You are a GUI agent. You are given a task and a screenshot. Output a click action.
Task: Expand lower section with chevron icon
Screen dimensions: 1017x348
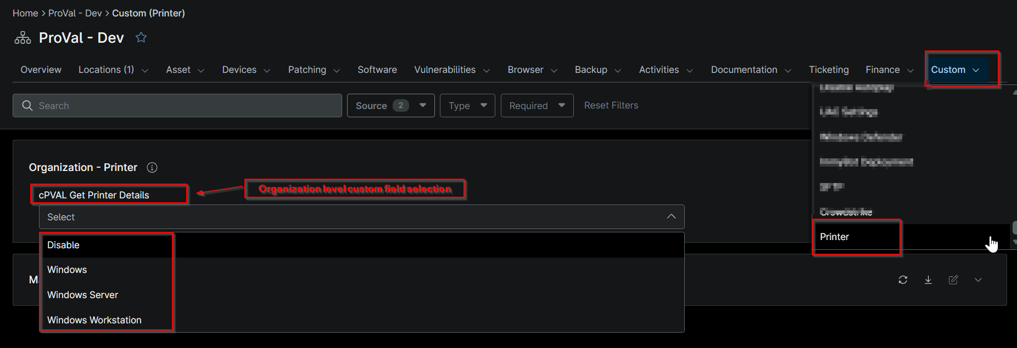pos(978,280)
